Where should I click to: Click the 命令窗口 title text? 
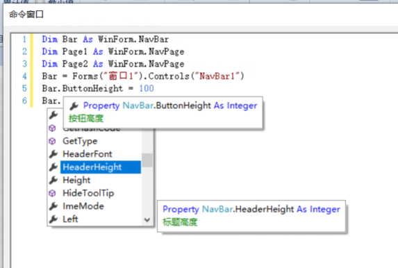coord(26,14)
